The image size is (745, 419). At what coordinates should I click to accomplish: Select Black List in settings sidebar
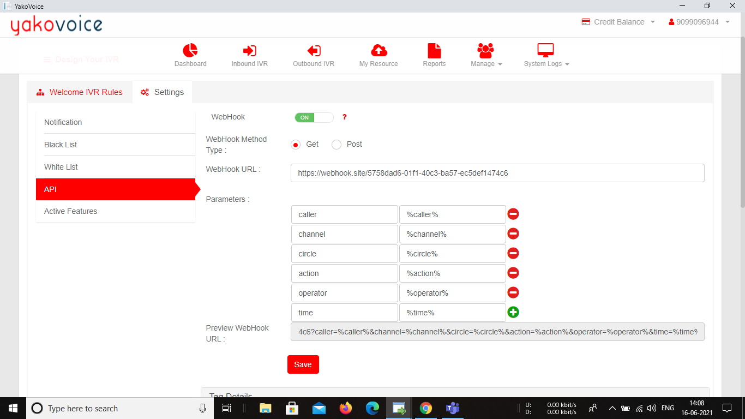point(61,145)
